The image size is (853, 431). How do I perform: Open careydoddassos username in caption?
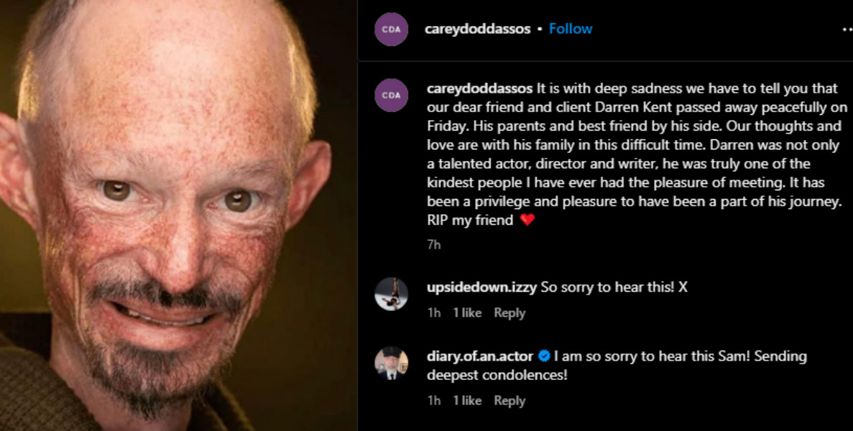(480, 88)
